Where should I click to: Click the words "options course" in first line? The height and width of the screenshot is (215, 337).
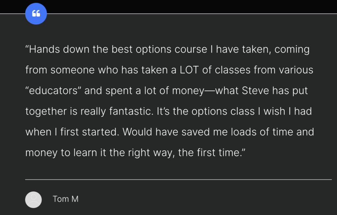click(x=171, y=50)
